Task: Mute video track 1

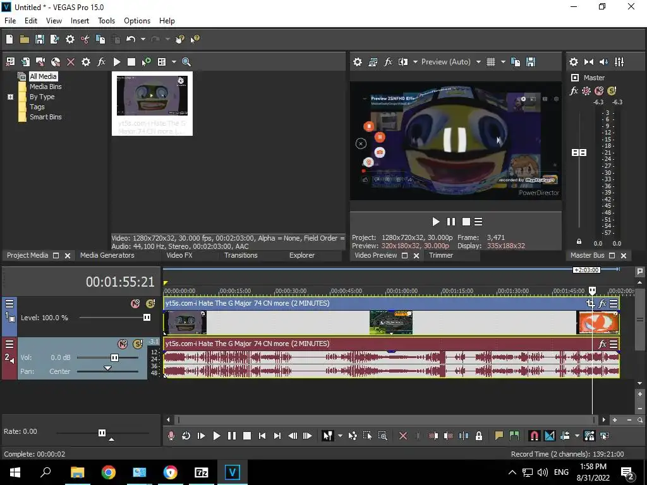Action: coord(135,304)
